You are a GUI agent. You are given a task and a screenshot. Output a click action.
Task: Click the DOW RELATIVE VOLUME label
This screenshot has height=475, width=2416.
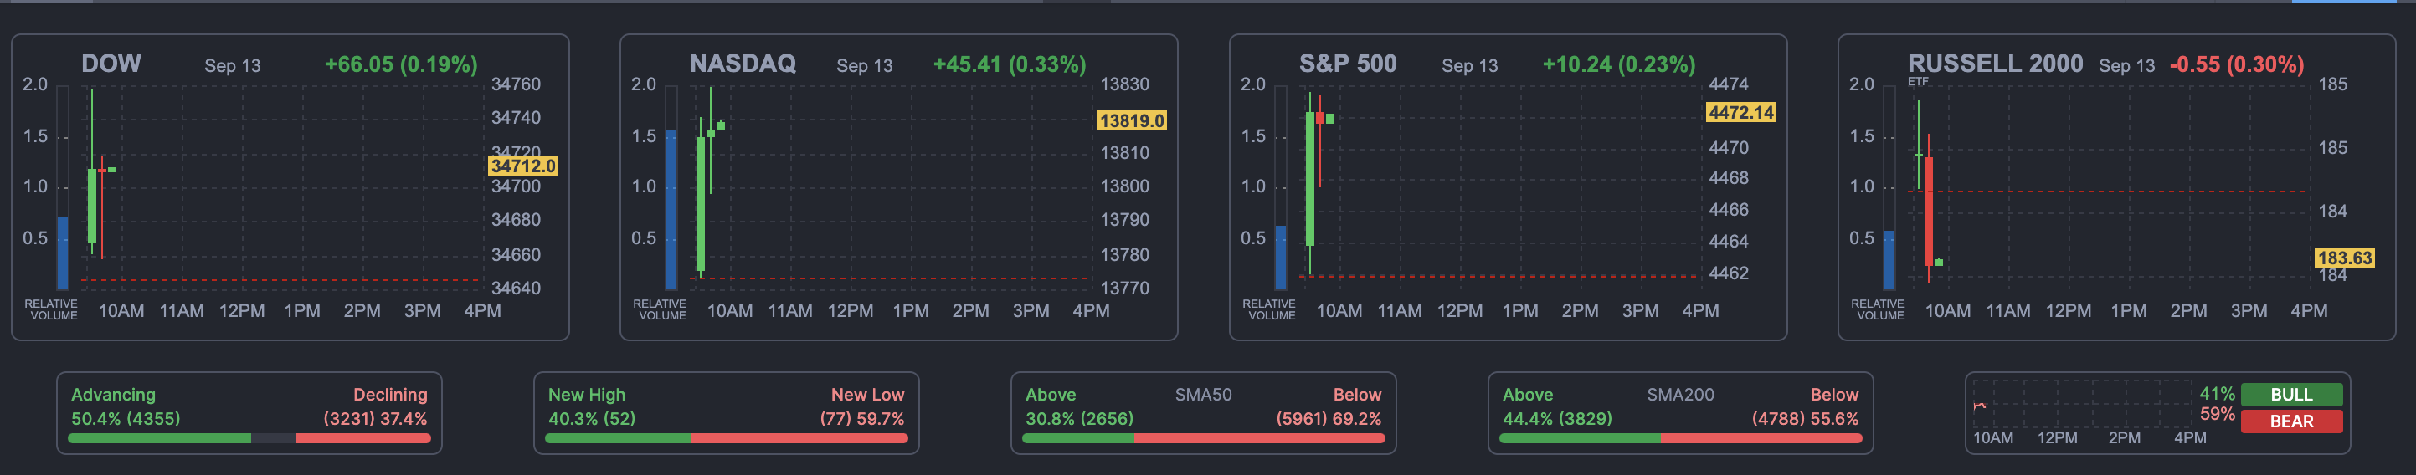pos(52,310)
